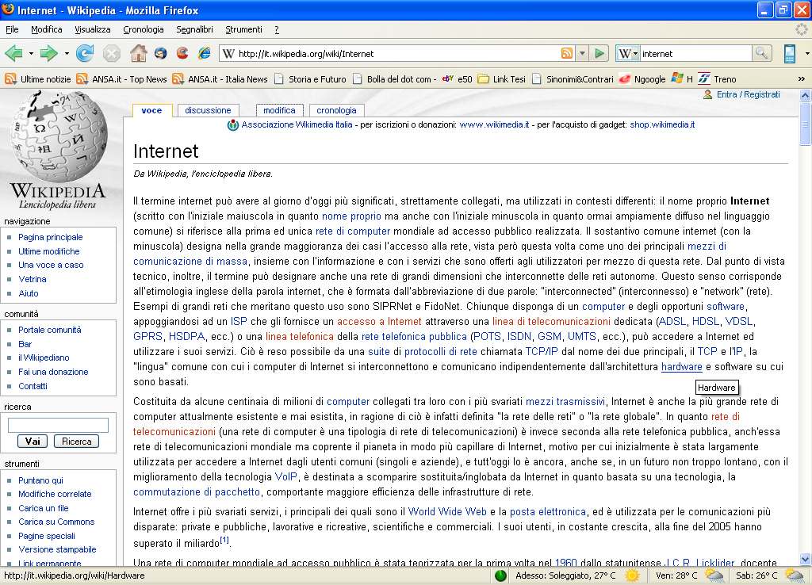Viewport: 812px width, 585px height.
Task: Open the Back history dropdown arrow
Action: coord(31,53)
